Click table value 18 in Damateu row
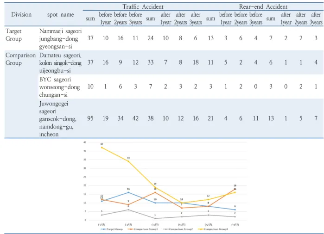The image size is (324, 234). (196, 62)
